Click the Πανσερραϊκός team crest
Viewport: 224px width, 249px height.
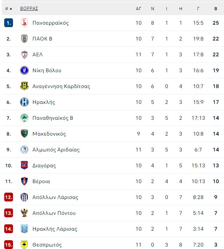[24, 23]
